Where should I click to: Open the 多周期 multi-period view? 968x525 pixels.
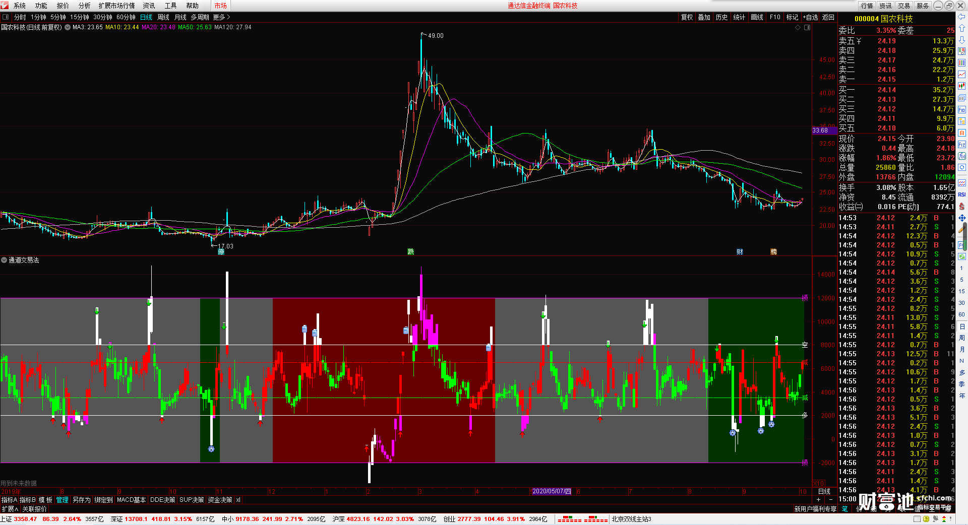click(x=200, y=17)
